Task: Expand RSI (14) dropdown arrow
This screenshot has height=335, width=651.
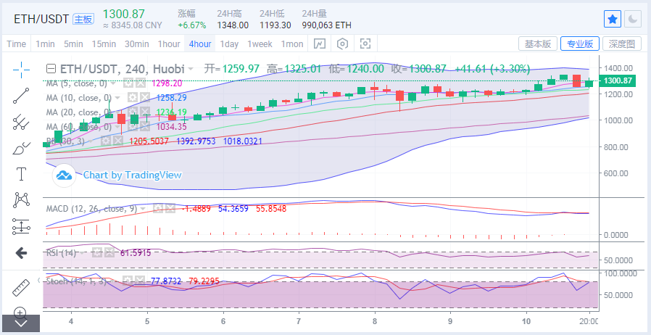Action: coord(82,253)
